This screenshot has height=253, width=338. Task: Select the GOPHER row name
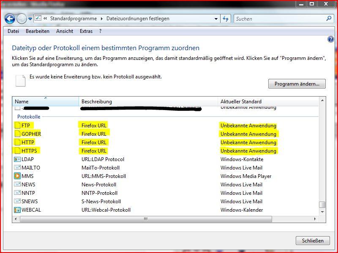point(31,134)
